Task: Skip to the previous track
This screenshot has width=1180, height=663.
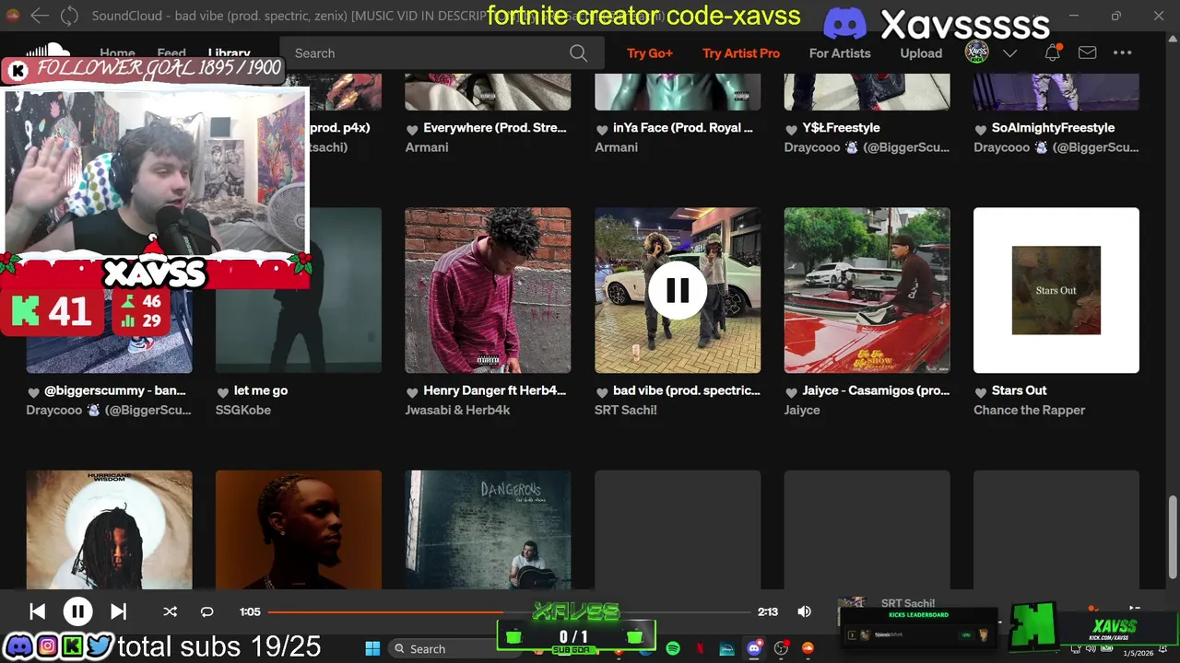Action: tap(37, 611)
